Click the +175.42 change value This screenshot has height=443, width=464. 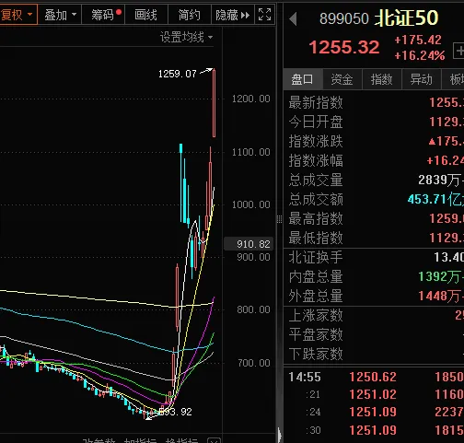(418, 40)
